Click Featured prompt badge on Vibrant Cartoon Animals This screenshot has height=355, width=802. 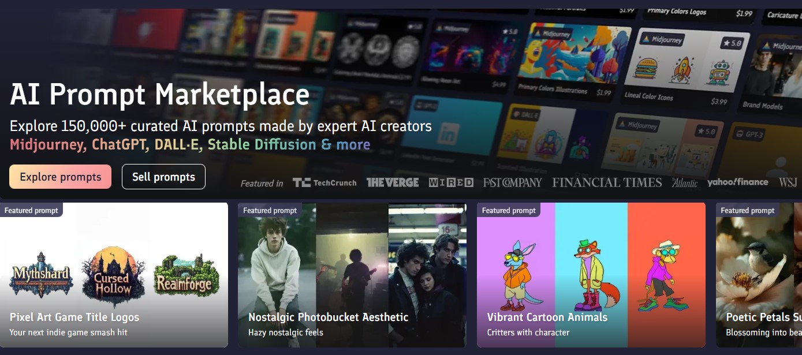pyautogui.click(x=509, y=210)
